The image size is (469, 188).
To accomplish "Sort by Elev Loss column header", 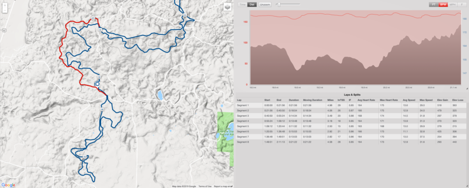I will point(458,100).
